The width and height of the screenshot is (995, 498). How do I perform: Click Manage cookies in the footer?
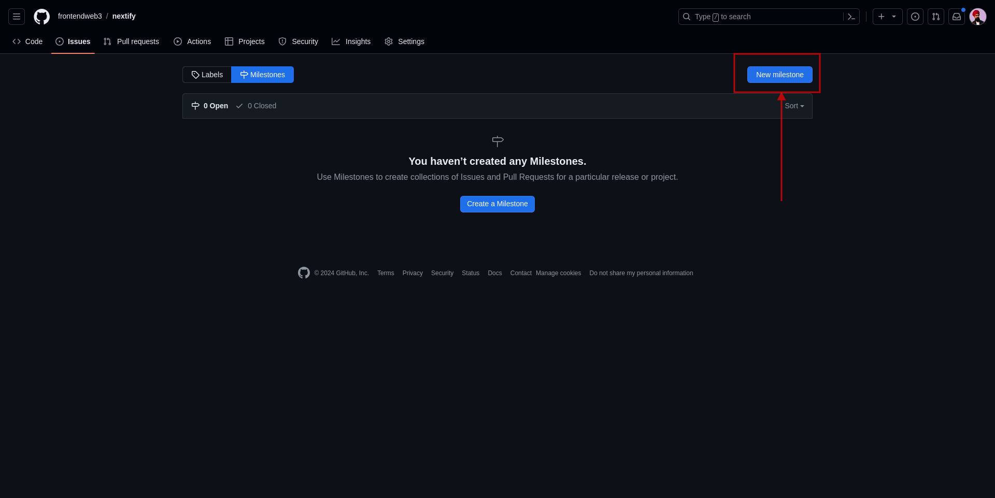[558, 273]
